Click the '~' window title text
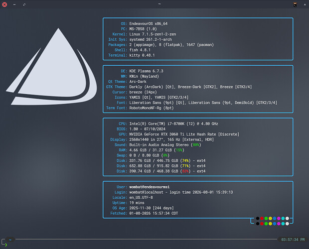This screenshot has width=309, height=249. (x=159, y=4)
